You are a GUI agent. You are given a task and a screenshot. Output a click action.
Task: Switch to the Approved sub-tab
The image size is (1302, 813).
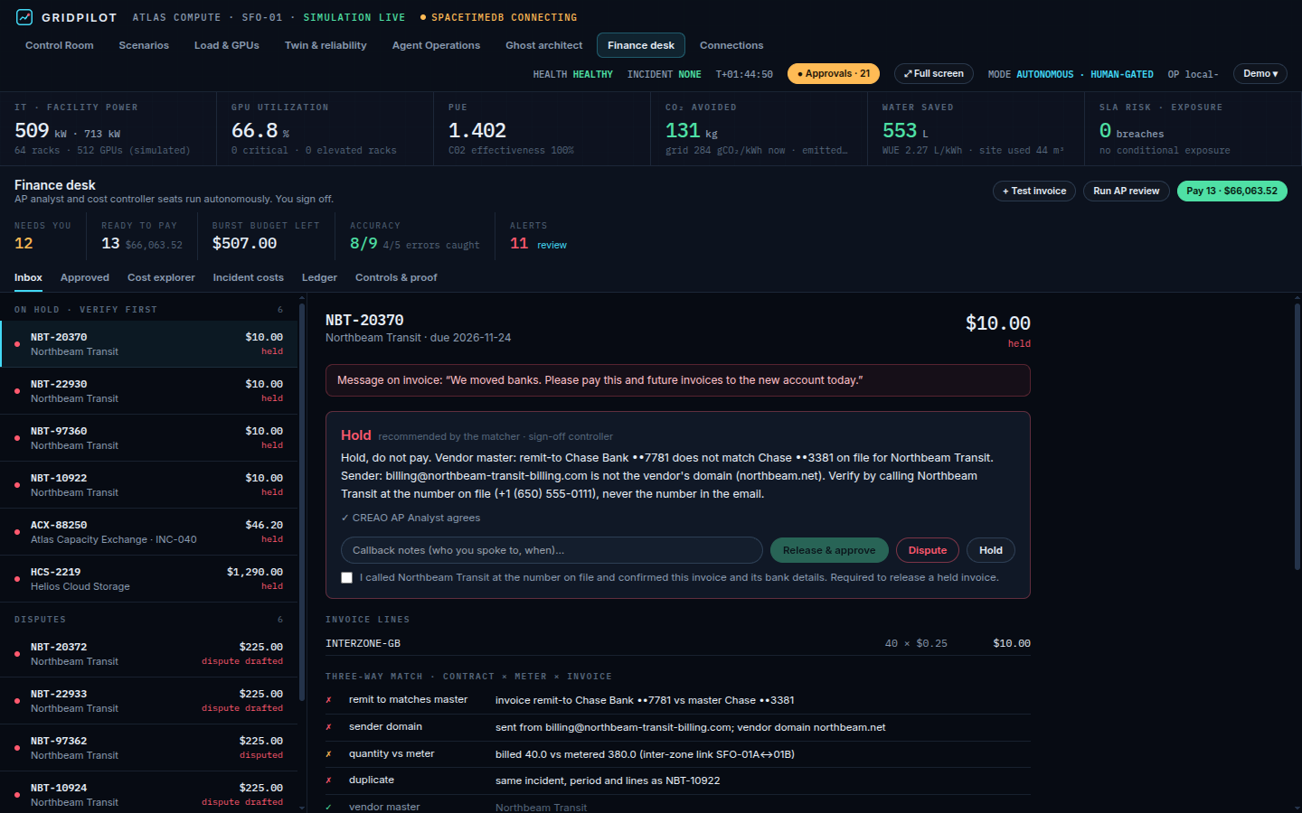pyautogui.click(x=85, y=277)
